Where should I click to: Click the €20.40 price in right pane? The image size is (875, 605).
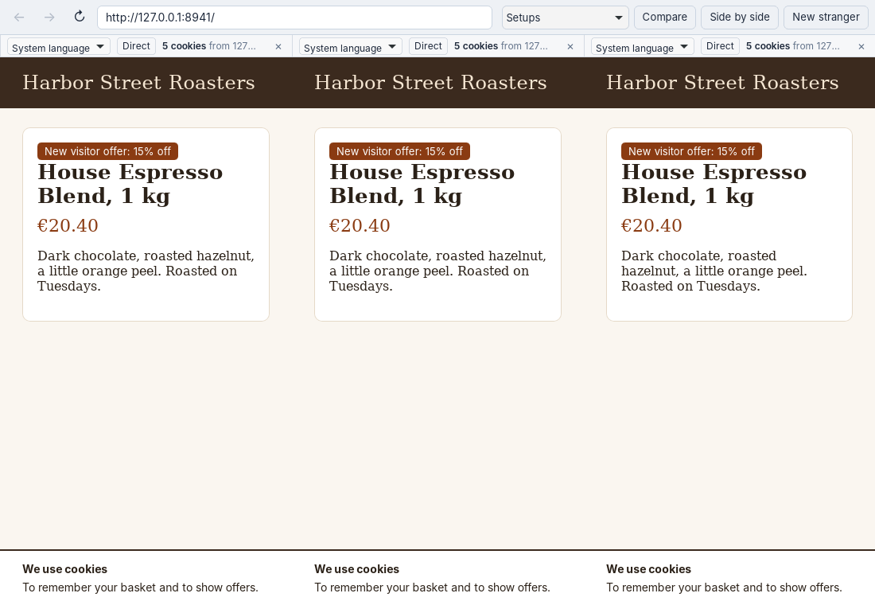click(651, 226)
